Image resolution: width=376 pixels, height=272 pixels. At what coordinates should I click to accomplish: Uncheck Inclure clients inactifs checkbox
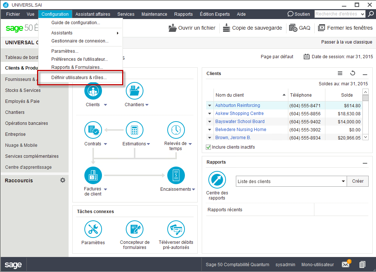pyautogui.click(x=209, y=147)
